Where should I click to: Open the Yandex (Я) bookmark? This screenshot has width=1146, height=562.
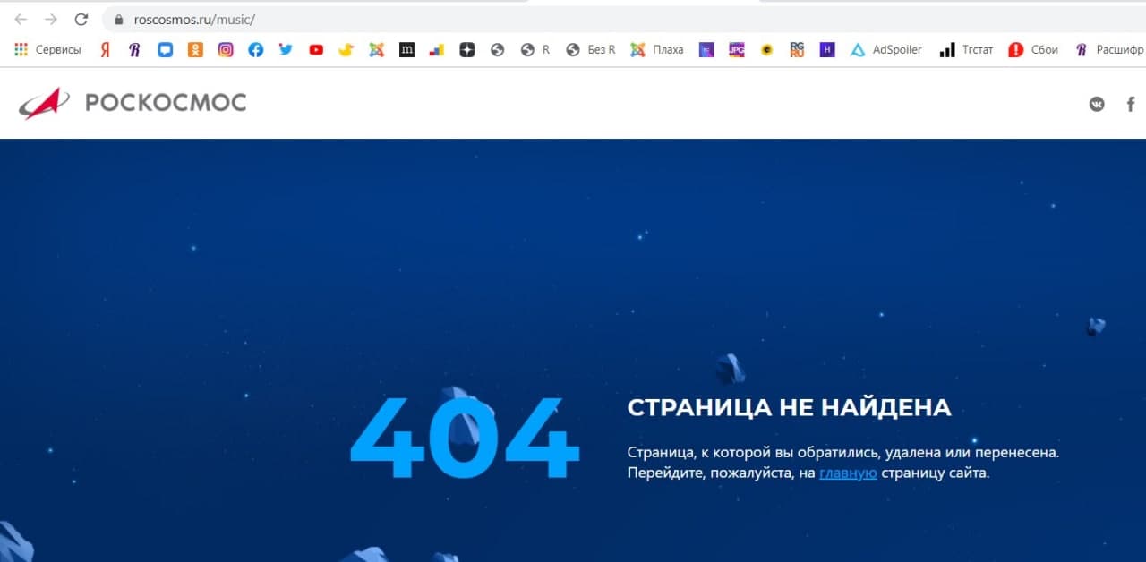click(105, 50)
